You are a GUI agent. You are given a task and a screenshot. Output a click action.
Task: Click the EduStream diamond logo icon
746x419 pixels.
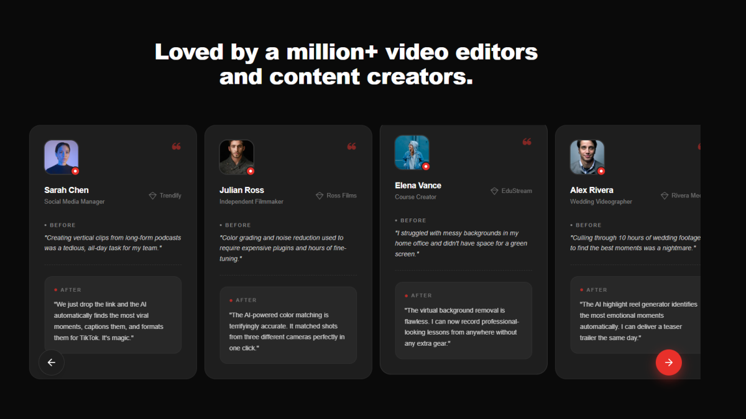click(494, 191)
